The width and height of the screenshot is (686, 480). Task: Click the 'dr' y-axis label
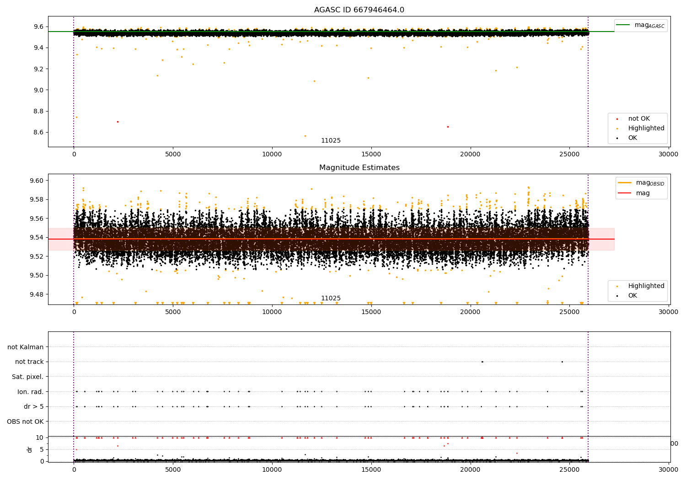click(x=30, y=449)
